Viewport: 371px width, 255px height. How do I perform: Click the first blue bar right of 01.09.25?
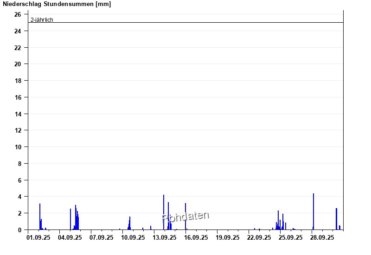coord(40,217)
